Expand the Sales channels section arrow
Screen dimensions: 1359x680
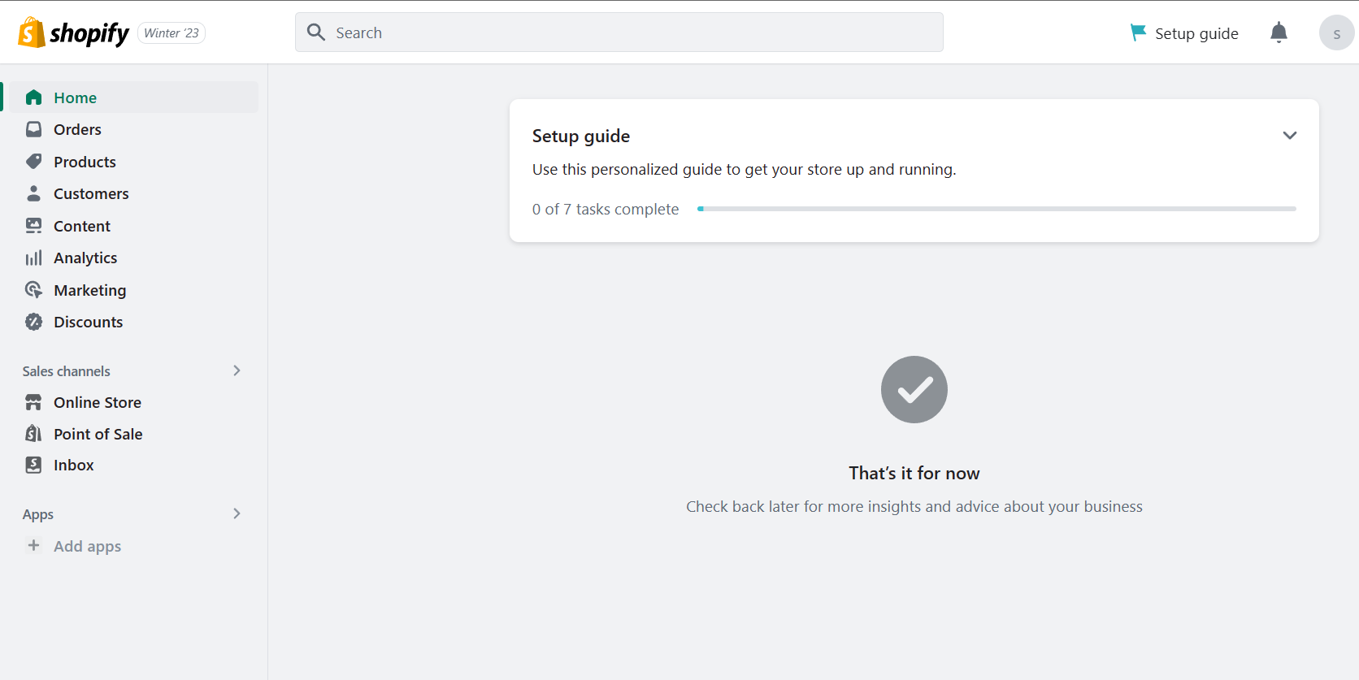[237, 370]
